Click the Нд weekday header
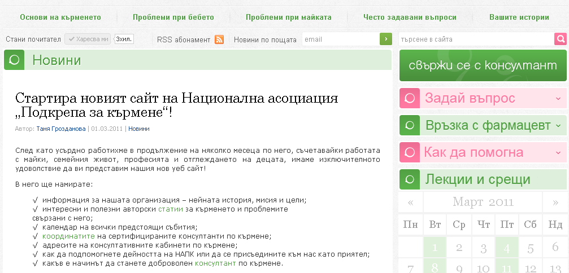The height and width of the screenshot is (273, 569). 555,224
